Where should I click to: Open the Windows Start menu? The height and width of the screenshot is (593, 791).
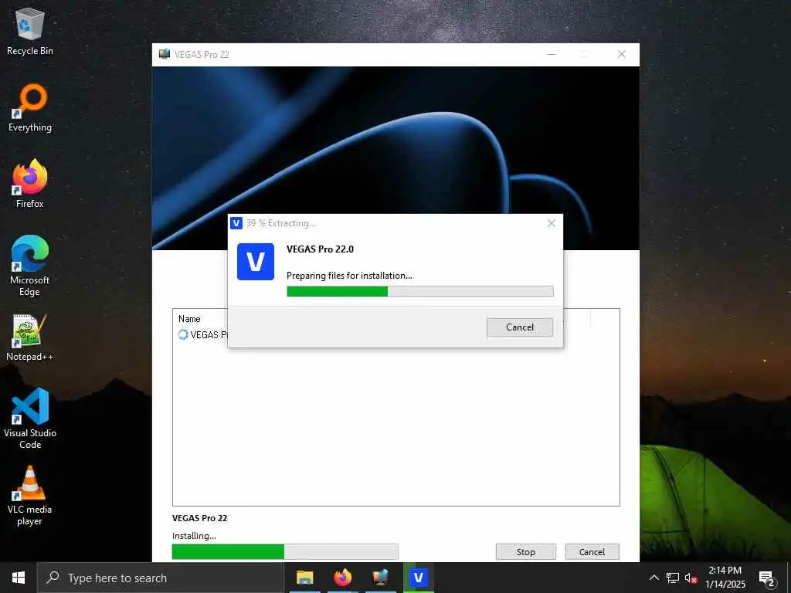pos(19,578)
